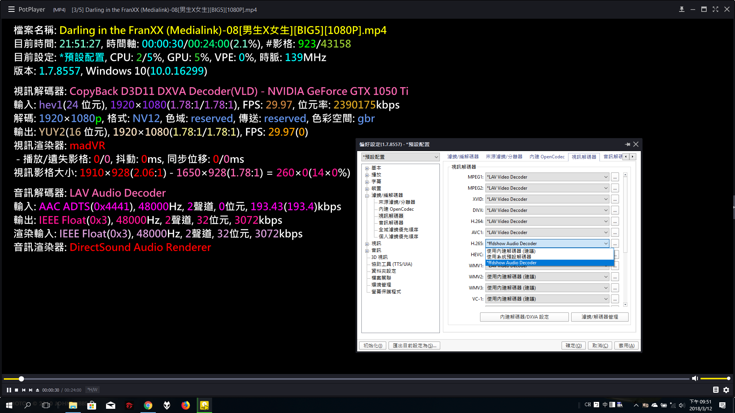The image size is (735, 413).
Task: Open the MPEG1 decoder dropdown
Action: (x=547, y=177)
